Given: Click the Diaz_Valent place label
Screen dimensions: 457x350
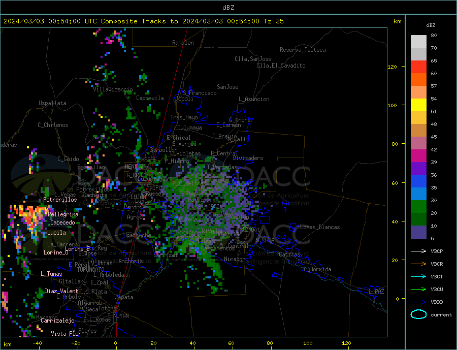Looking at the screenshot, I should pyautogui.click(x=61, y=291).
